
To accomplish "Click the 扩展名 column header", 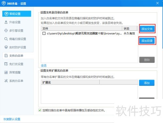I will click(70, 83).
